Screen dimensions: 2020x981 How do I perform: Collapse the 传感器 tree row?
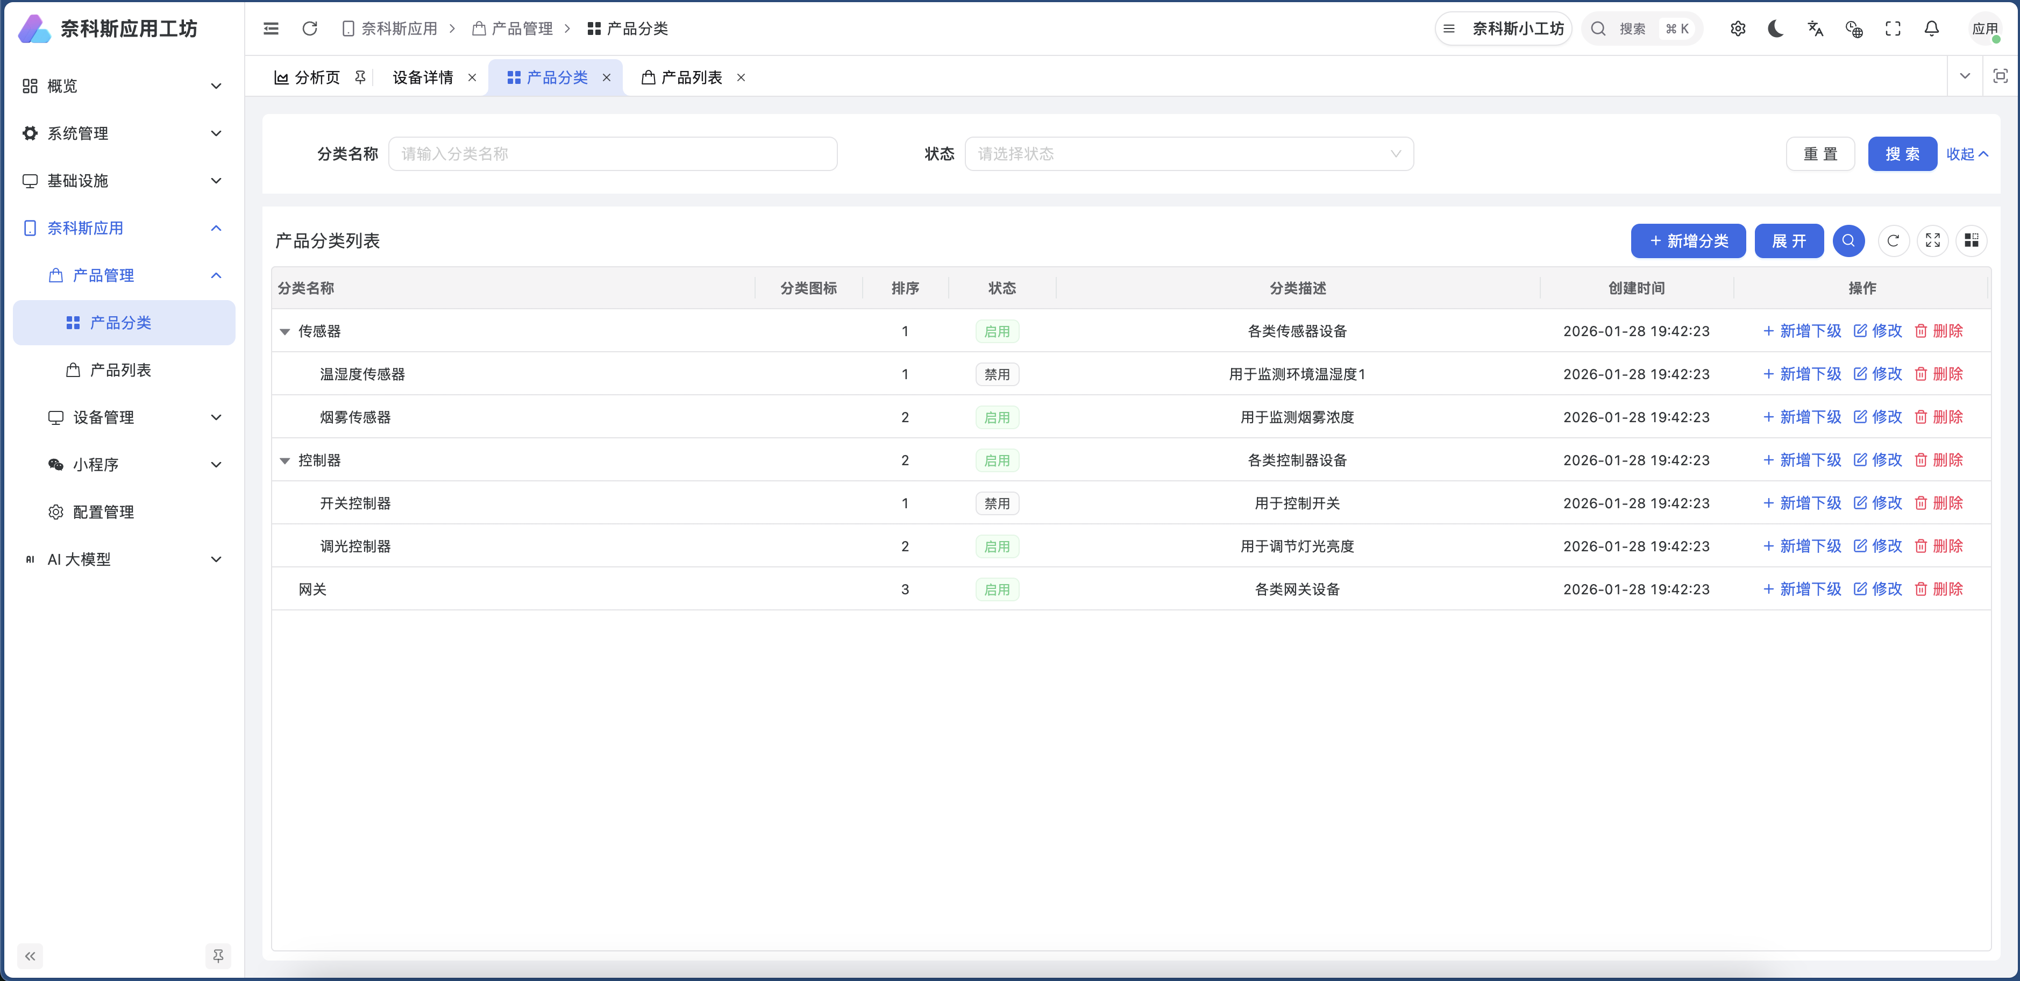(284, 332)
